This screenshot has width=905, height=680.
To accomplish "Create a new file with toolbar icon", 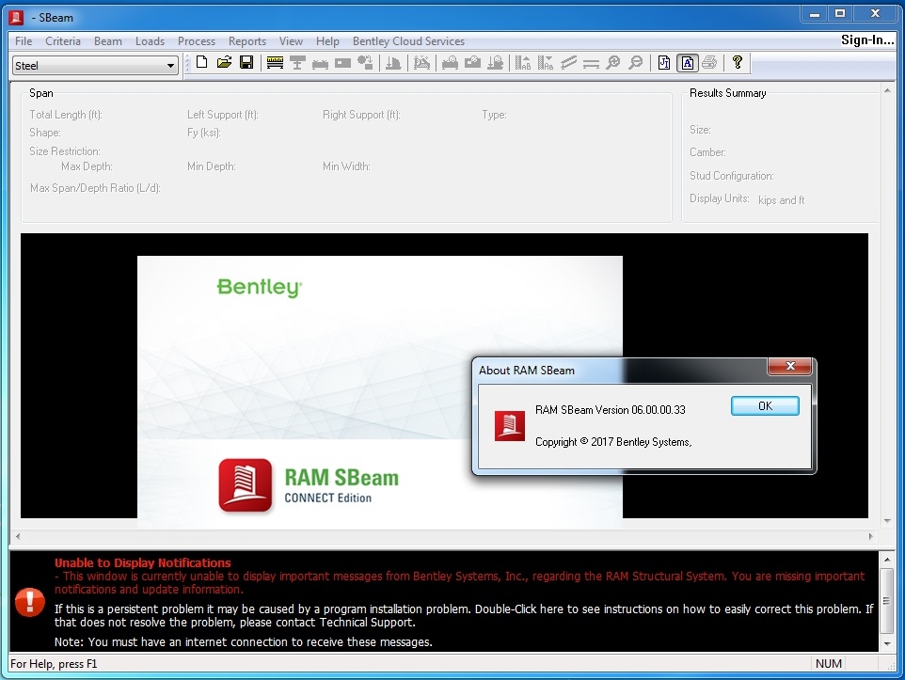I will pyautogui.click(x=201, y=62).
